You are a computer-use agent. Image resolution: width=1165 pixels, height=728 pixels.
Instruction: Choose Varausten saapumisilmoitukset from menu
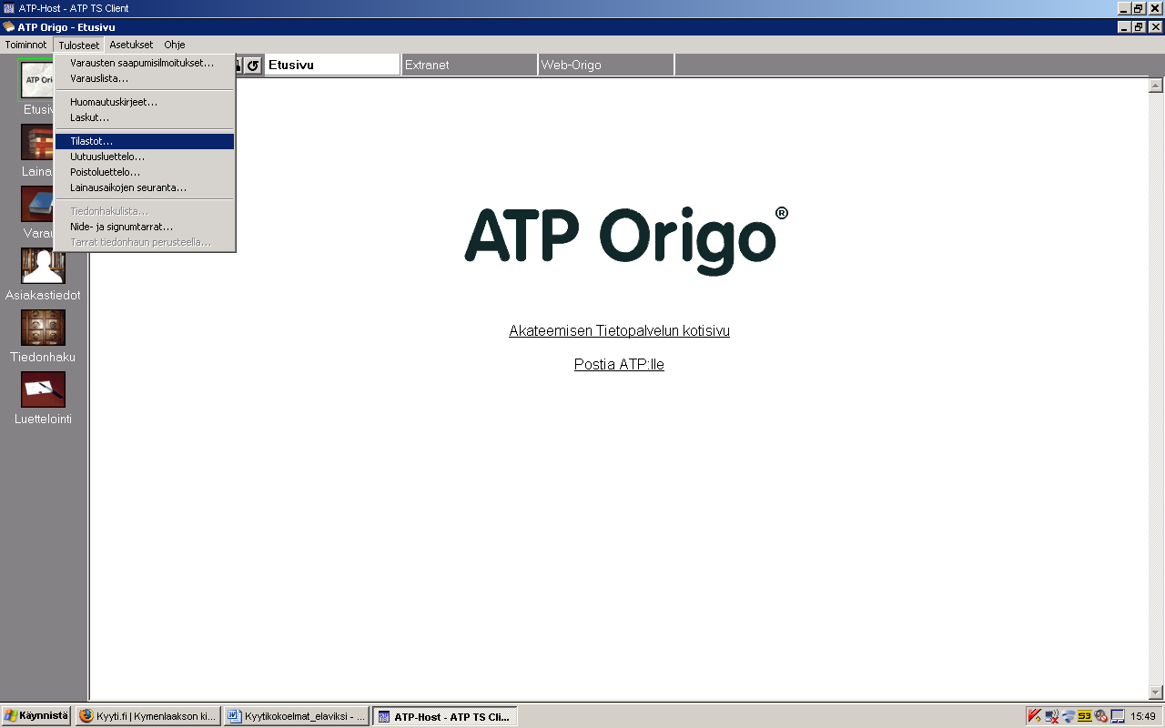[x=145, y=63]
